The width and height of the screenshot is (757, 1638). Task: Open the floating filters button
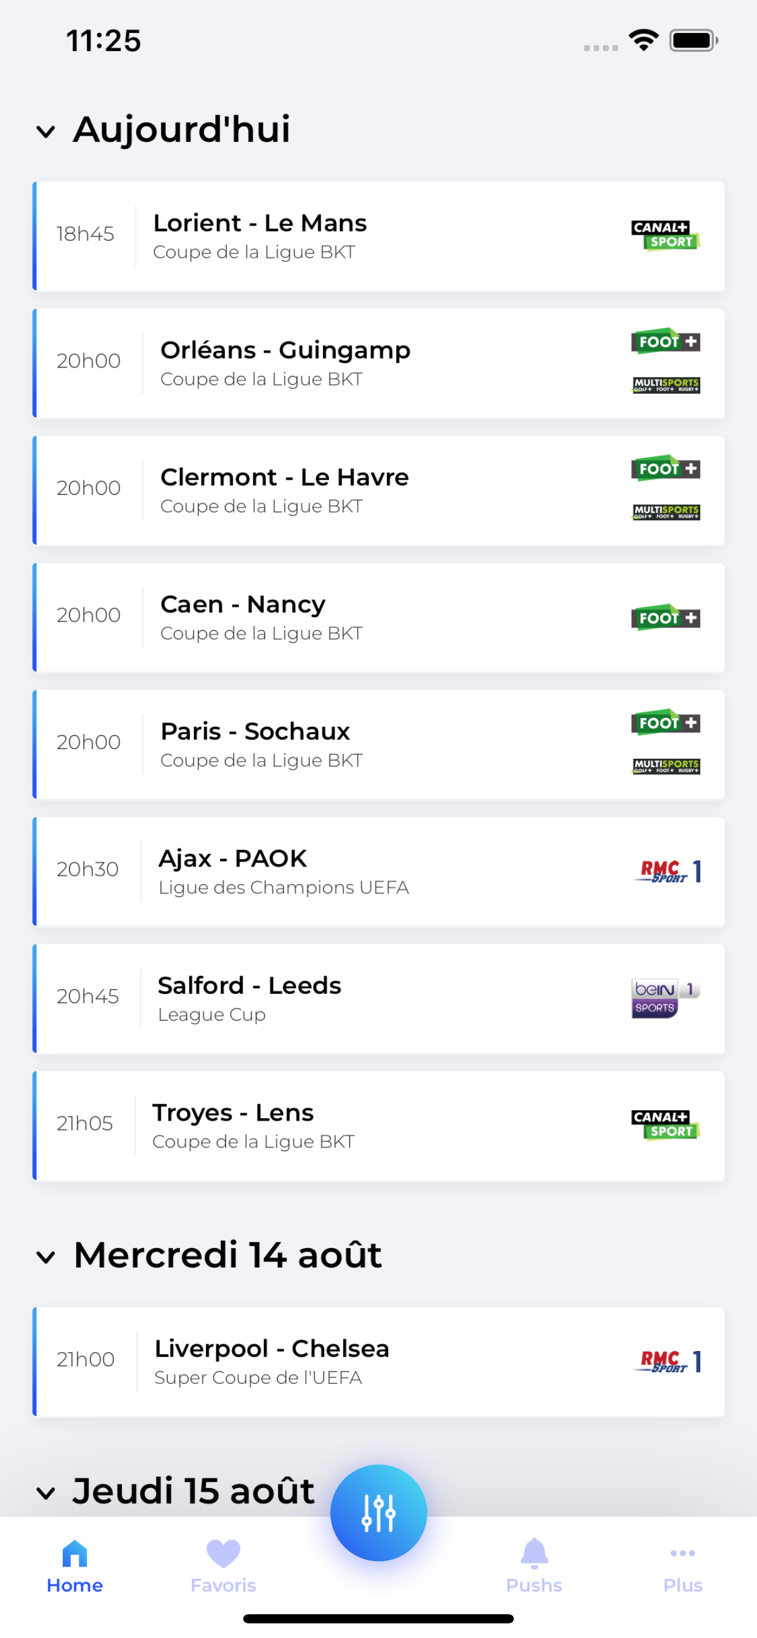[x=378, y=1513]
